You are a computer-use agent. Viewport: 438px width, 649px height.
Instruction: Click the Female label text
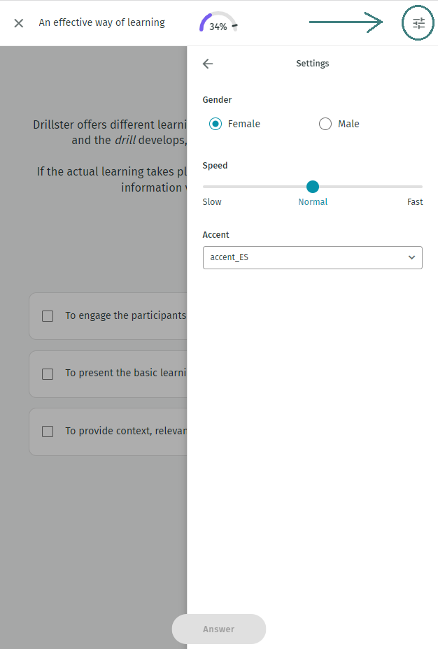point(244,124)
